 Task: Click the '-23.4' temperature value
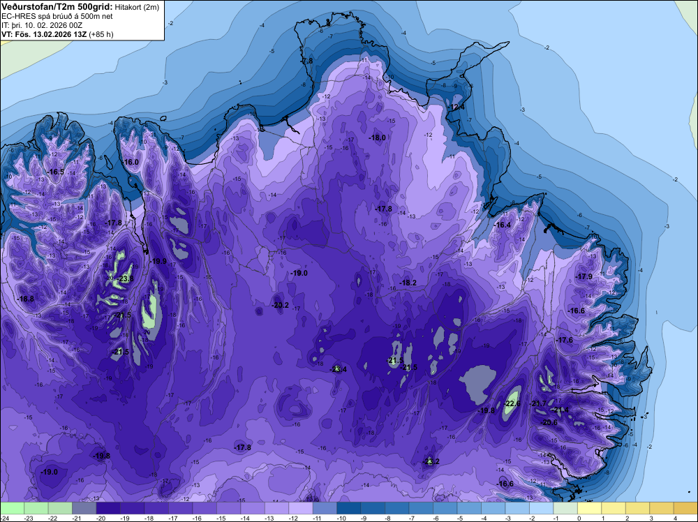click(x=339, y=369)
